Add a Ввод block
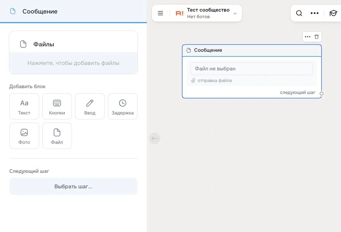This screenshot has width=341, height=232. tap(90, 106)
